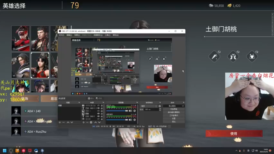Click the second skill icon with feet symbol
Image resolution: width=274 pixels, height=154 pixels.
(233, 56)
